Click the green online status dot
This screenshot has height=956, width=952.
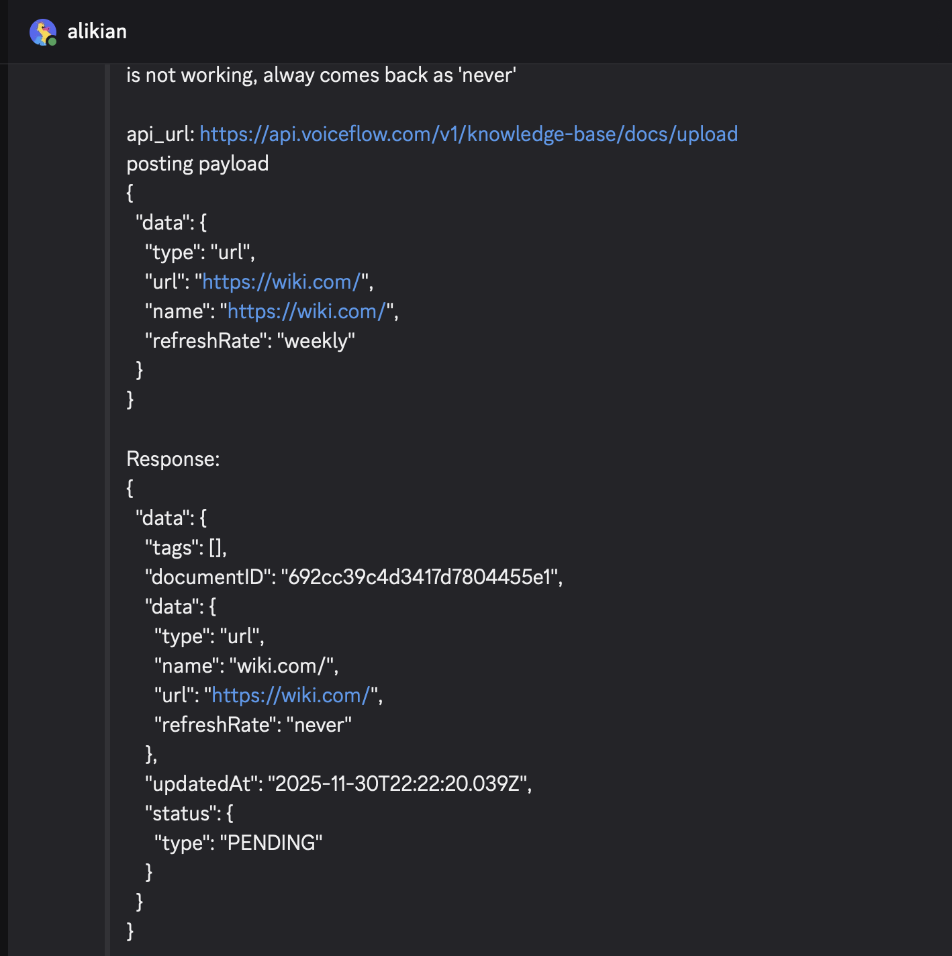[x=52, y=42]
